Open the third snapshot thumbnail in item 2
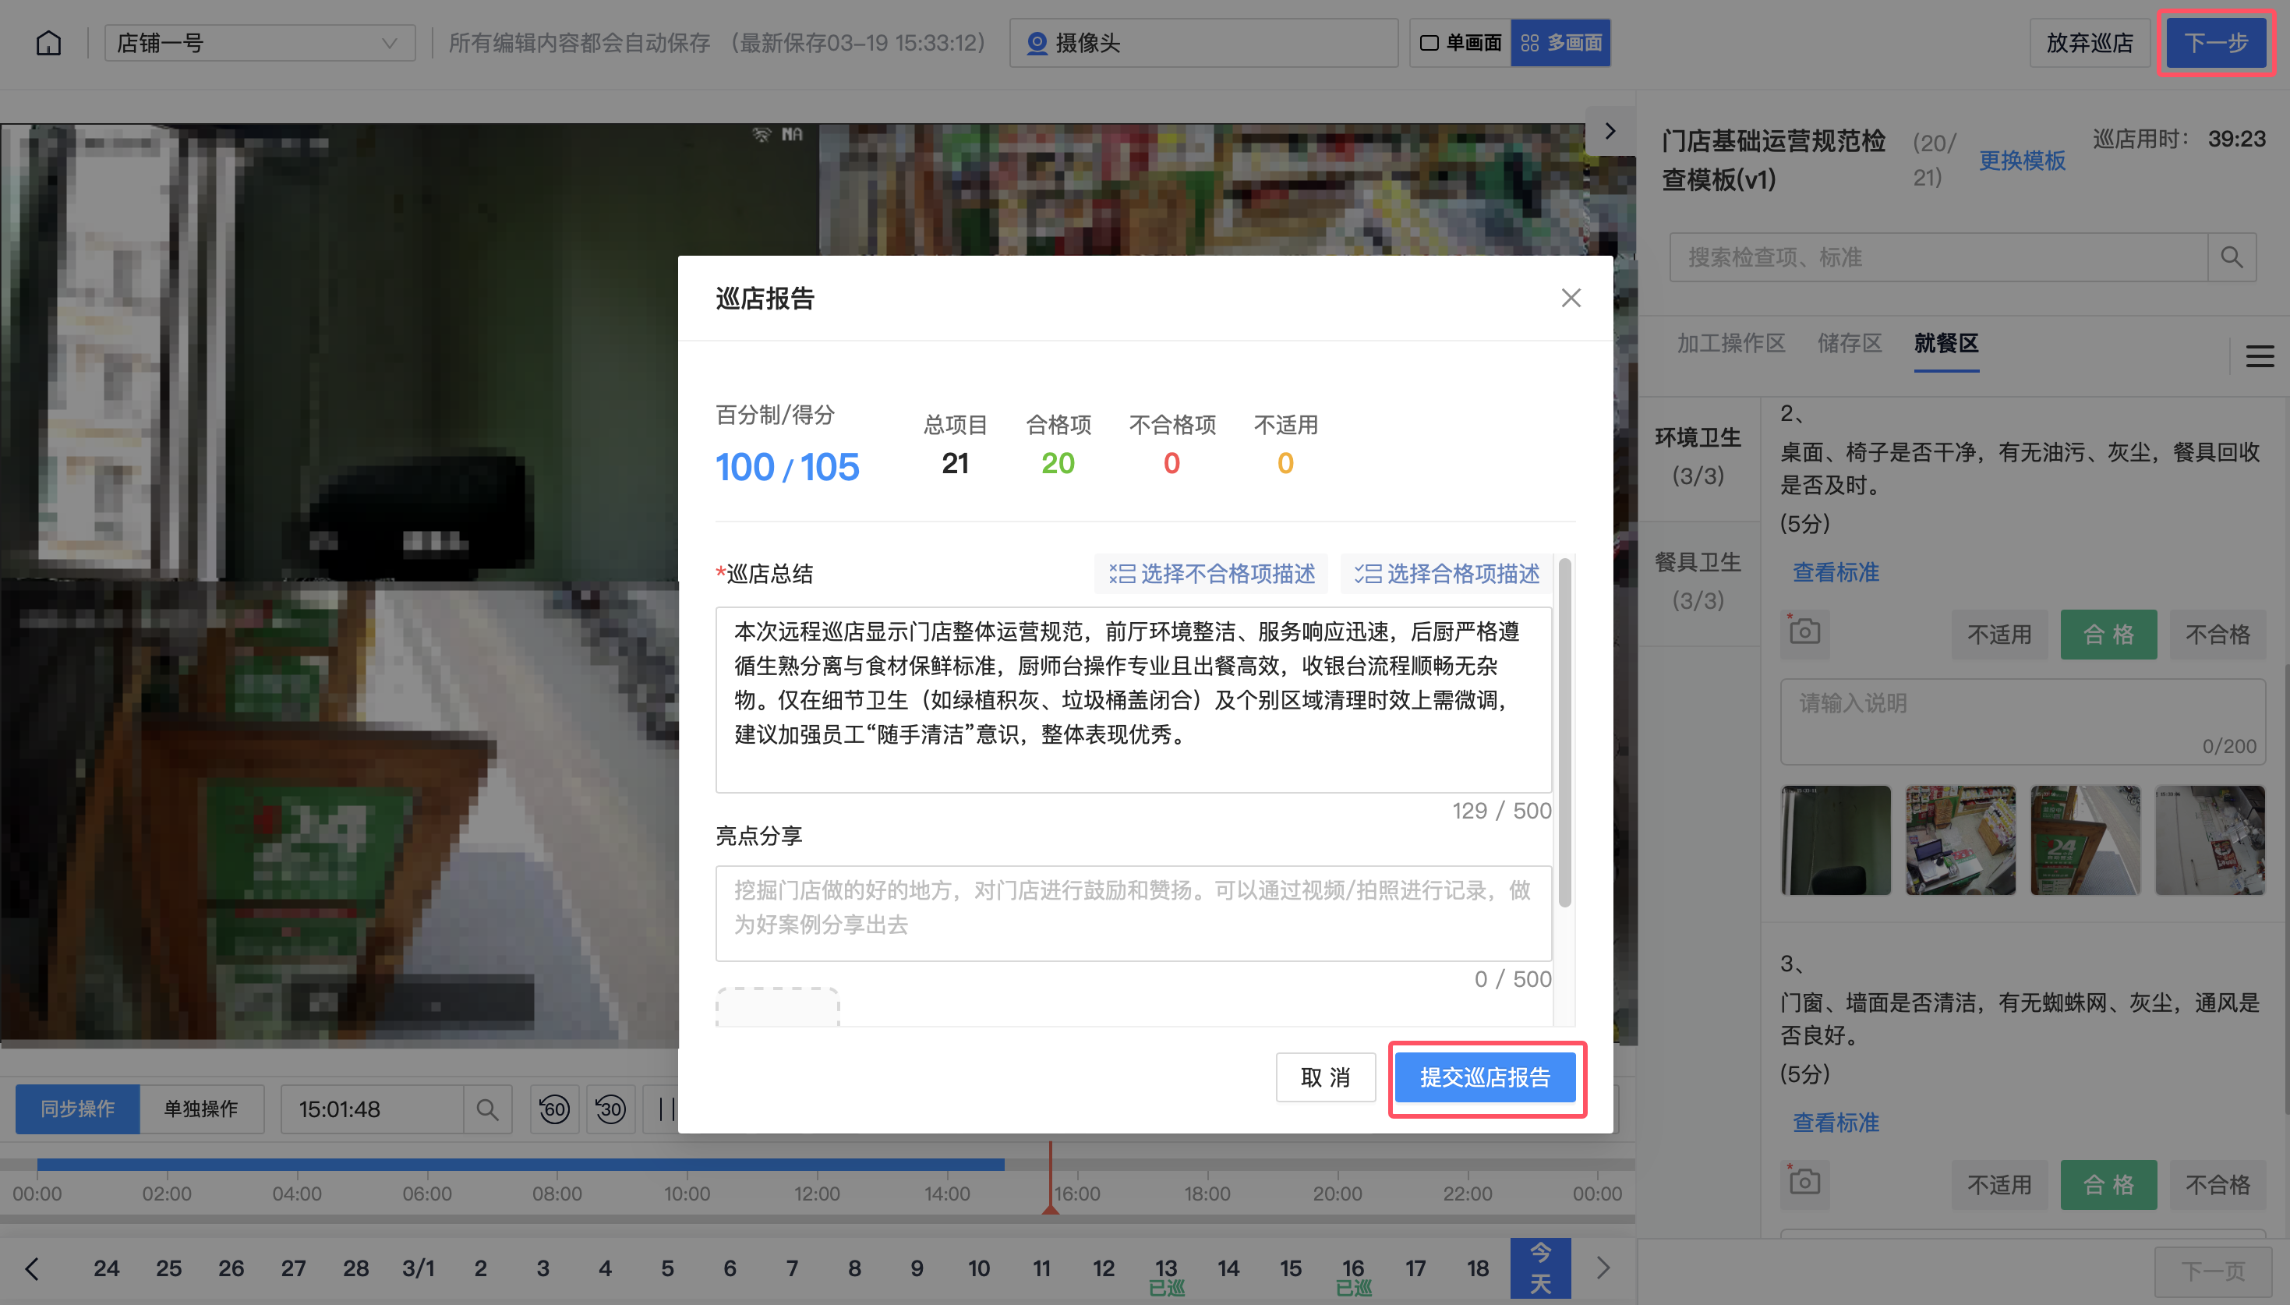Image resolution: width=2290 pixels, height=1305 pixels. [2084, 840]
